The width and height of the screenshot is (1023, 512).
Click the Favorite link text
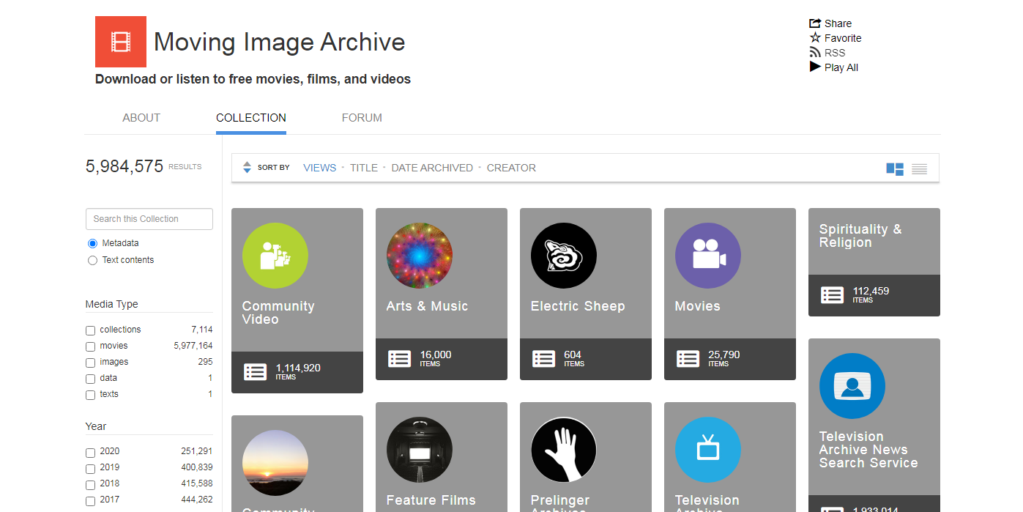(843, 38)
